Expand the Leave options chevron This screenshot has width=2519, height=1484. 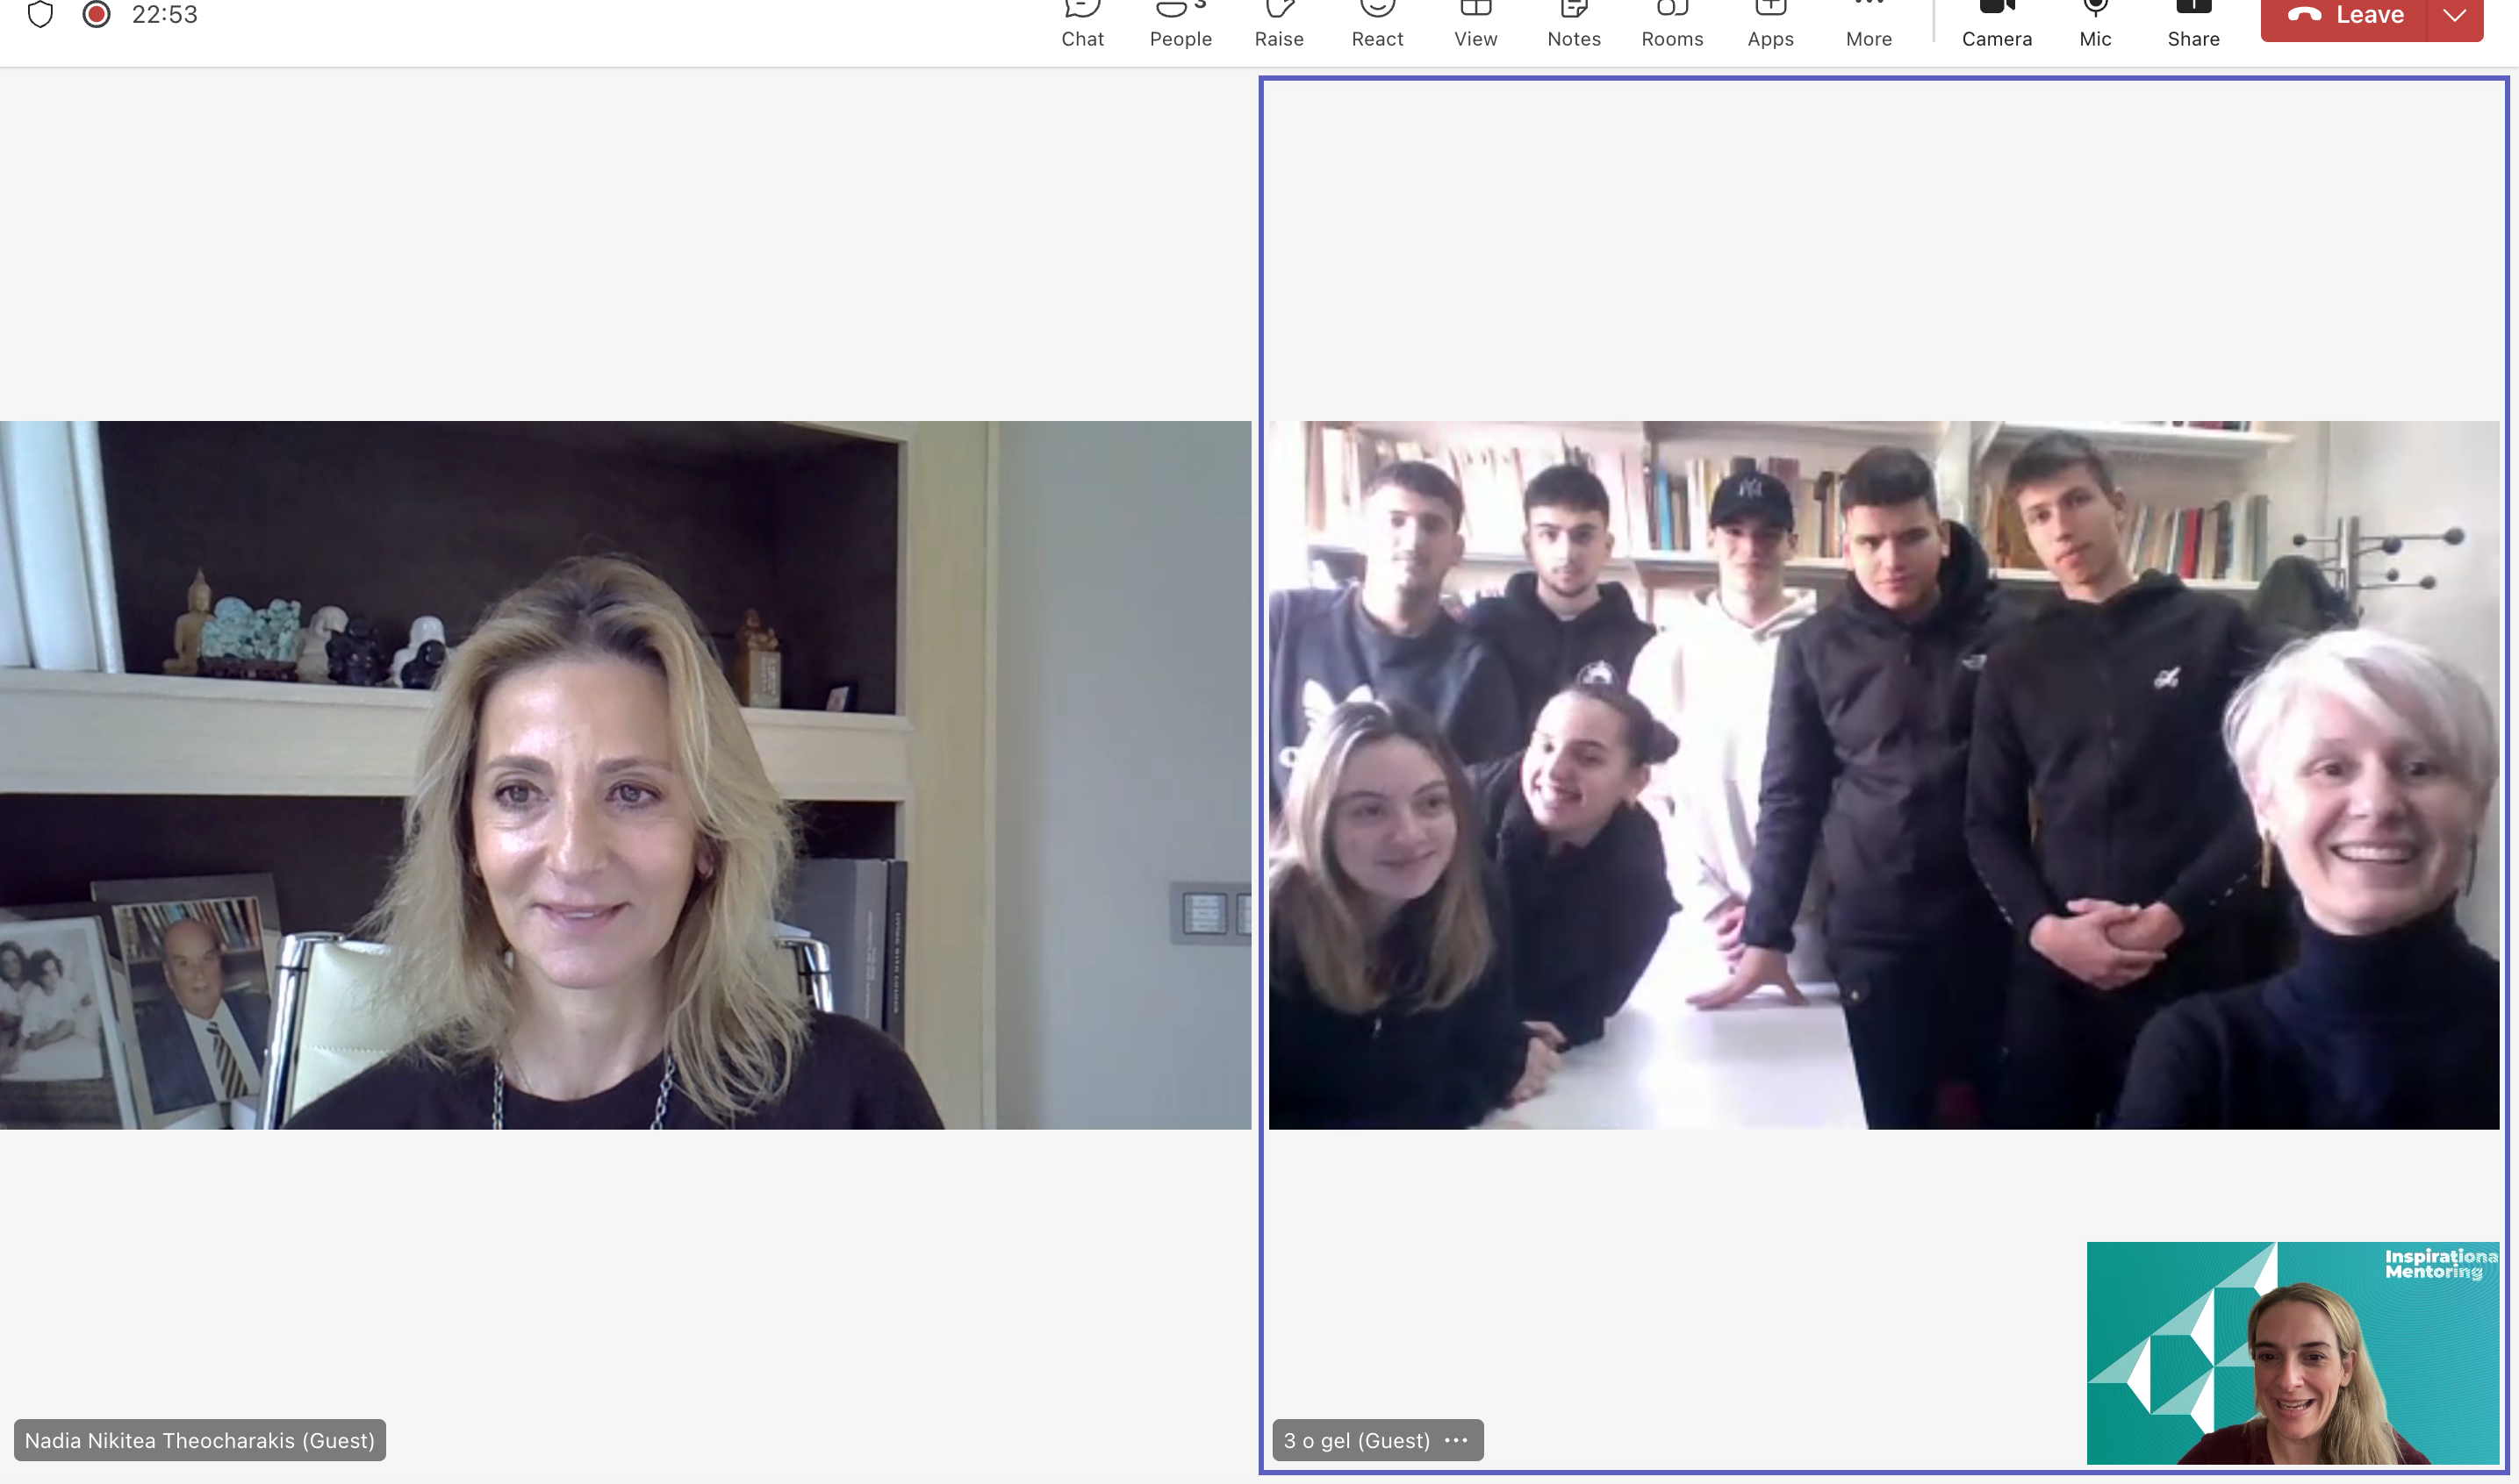click(x=2454, y=16)
